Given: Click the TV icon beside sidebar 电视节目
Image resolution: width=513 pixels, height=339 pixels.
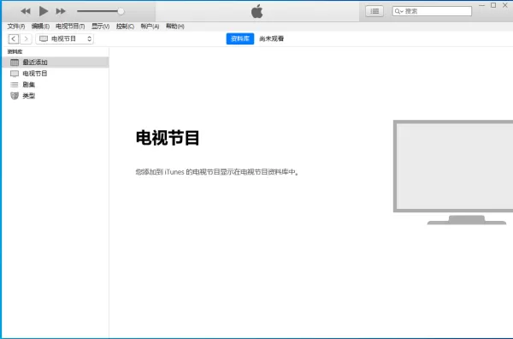Looking at the screenshot, I should 15,74.
